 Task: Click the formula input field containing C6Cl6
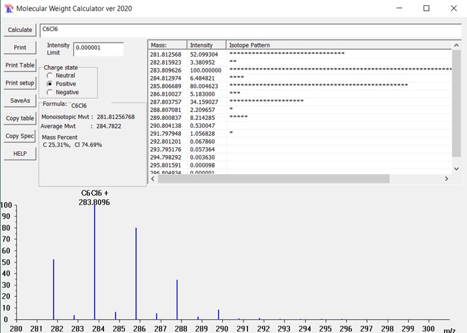click(250, 31)
